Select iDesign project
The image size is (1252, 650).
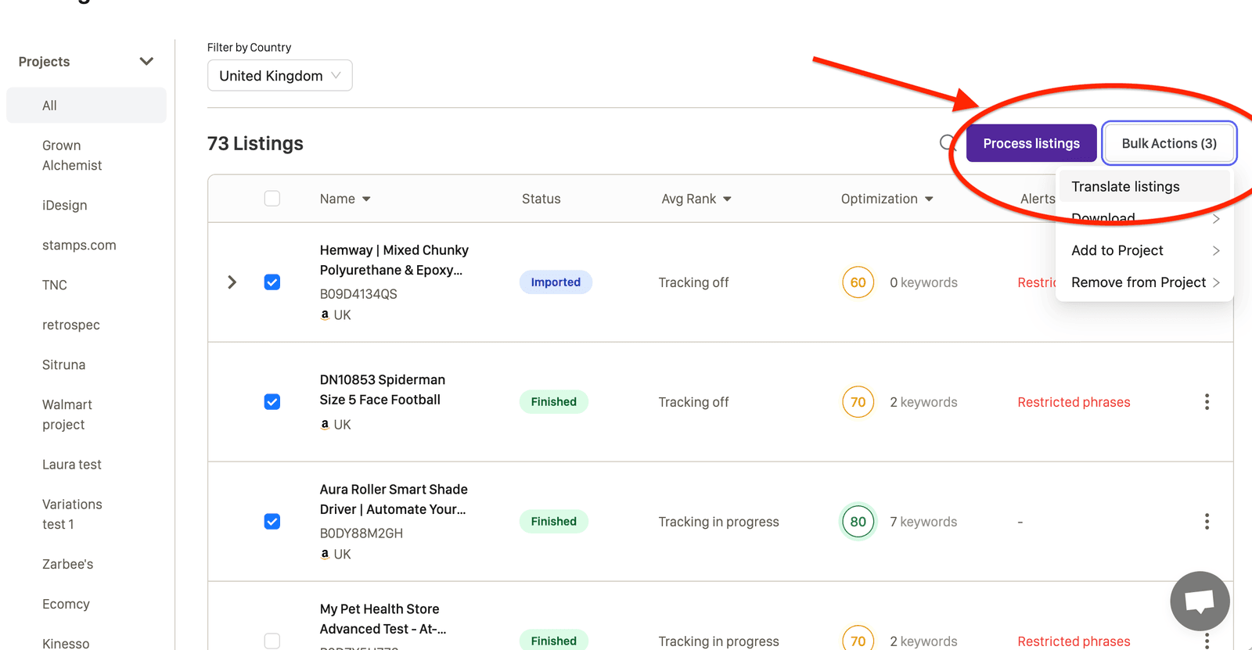click(65, 206)
